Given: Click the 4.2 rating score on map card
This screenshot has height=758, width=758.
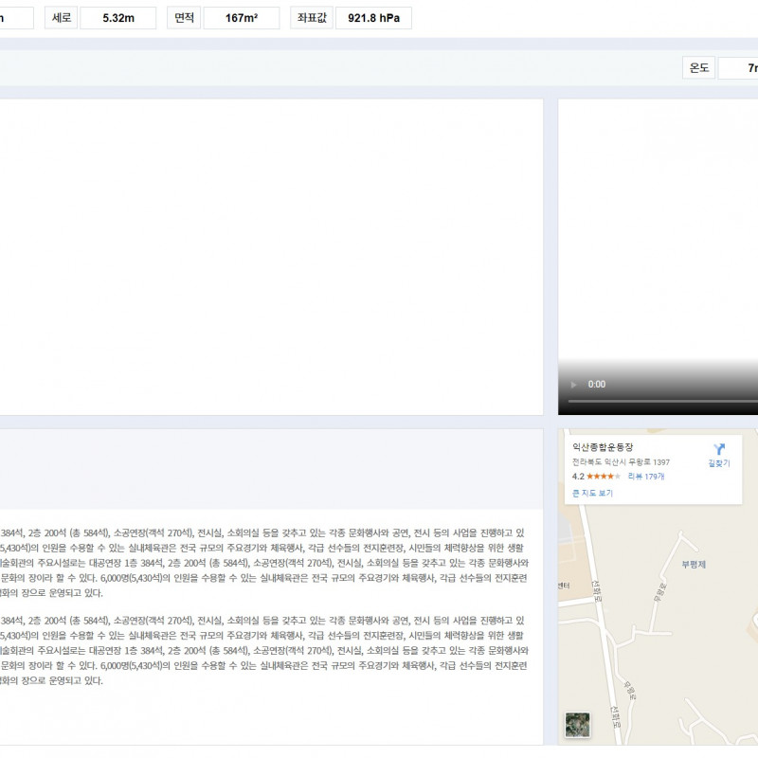Looking at the screenshot, I should pos(578,477).
